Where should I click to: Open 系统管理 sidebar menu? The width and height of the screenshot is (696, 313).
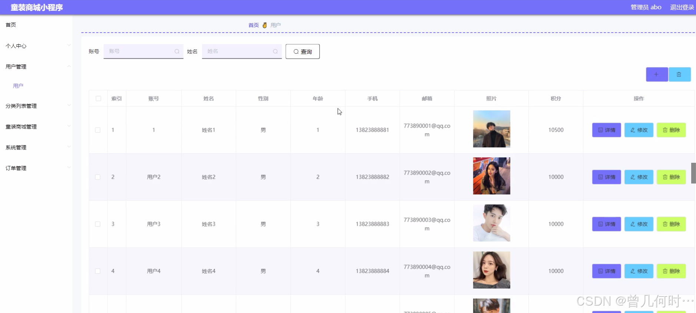(16, 147)
